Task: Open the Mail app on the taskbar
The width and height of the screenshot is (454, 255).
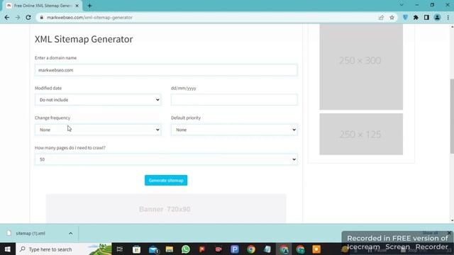Action: pyautogui.click(x=153, y=249)
